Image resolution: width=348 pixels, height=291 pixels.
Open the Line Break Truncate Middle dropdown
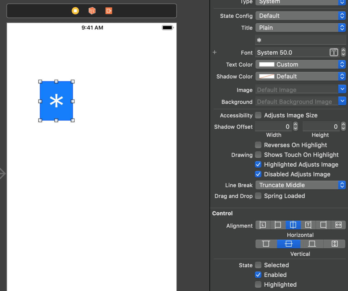[x=301, y=185]
